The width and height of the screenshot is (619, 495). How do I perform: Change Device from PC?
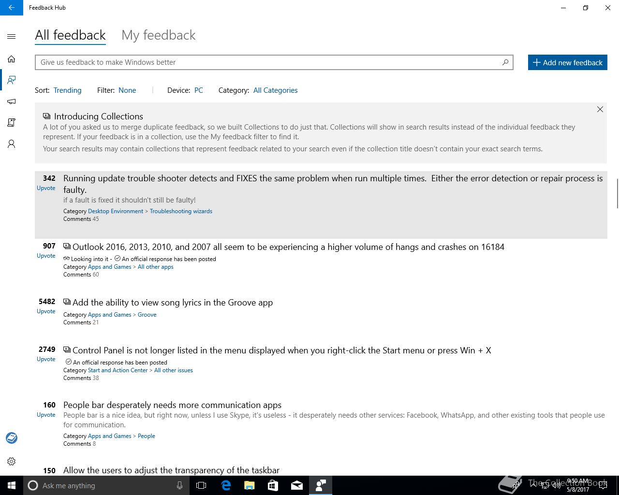tap(198, 90)
